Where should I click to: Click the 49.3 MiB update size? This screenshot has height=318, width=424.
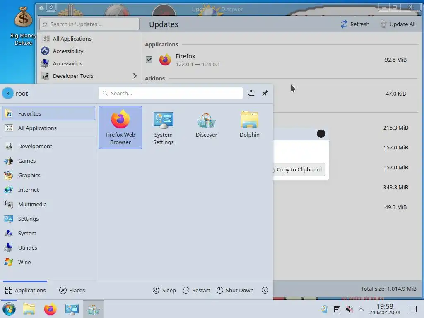[395, 207]
